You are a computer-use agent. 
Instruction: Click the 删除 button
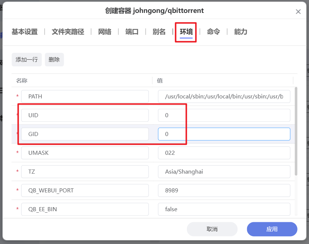[54, 59]
